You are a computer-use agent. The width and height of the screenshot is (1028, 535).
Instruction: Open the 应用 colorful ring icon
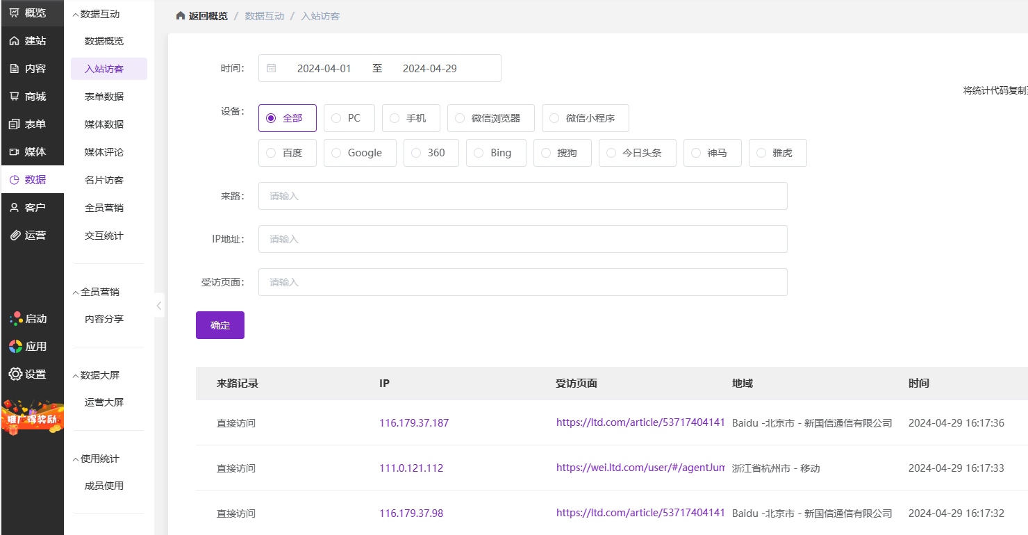tap(15, 347)
